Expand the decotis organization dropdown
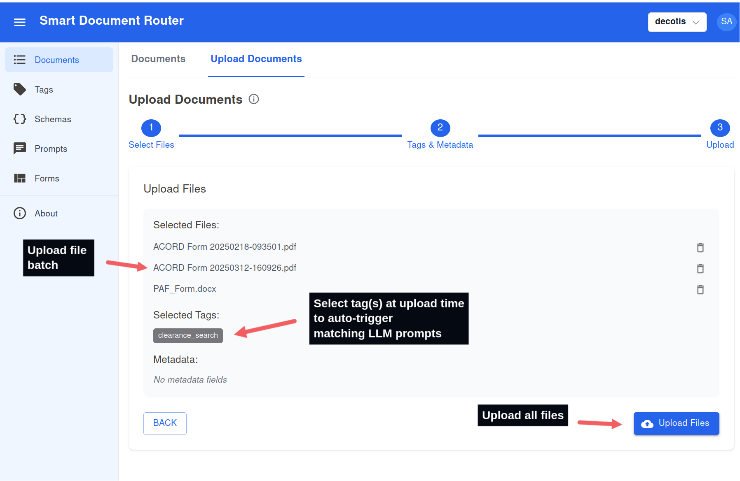This screenshot has height=481, width=740. (x=677, y=22)
